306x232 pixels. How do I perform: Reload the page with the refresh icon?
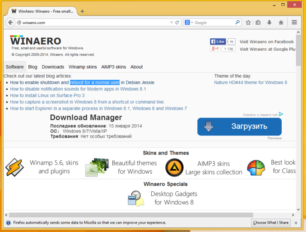177,23
